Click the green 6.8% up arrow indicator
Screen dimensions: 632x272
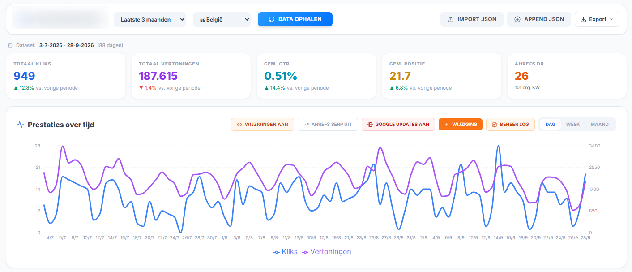pos(398,88)
